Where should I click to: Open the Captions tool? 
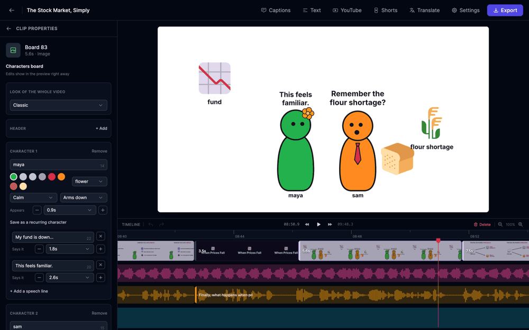[276, 10]
